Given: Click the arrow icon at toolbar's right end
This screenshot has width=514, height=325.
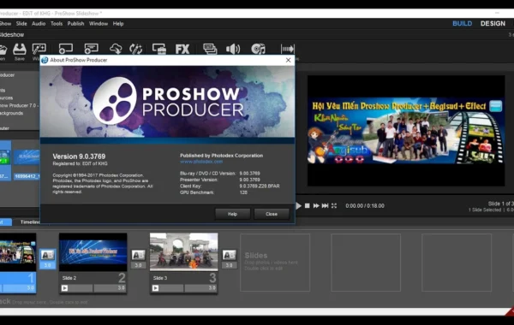Looking at the screenshot, I should [288, 49].
